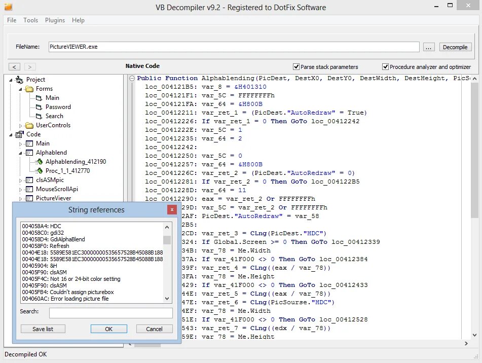This screenshot has height=363, width=482.
Task: Click the string list scrollbar thumb
Action: (167, 240)
